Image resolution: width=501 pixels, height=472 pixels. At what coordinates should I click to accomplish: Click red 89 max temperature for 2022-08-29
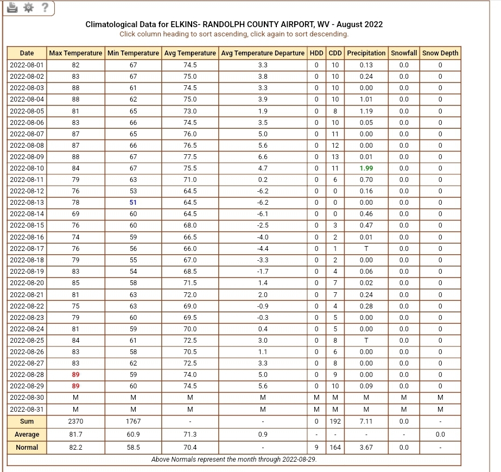(76, 386)
